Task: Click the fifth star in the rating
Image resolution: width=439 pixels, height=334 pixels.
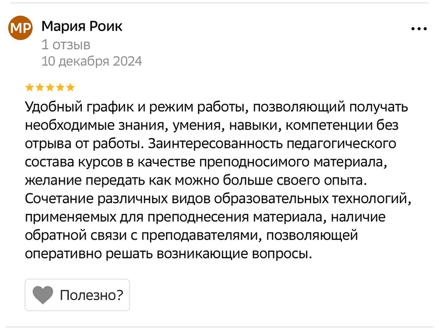Action: coord(70,88)
